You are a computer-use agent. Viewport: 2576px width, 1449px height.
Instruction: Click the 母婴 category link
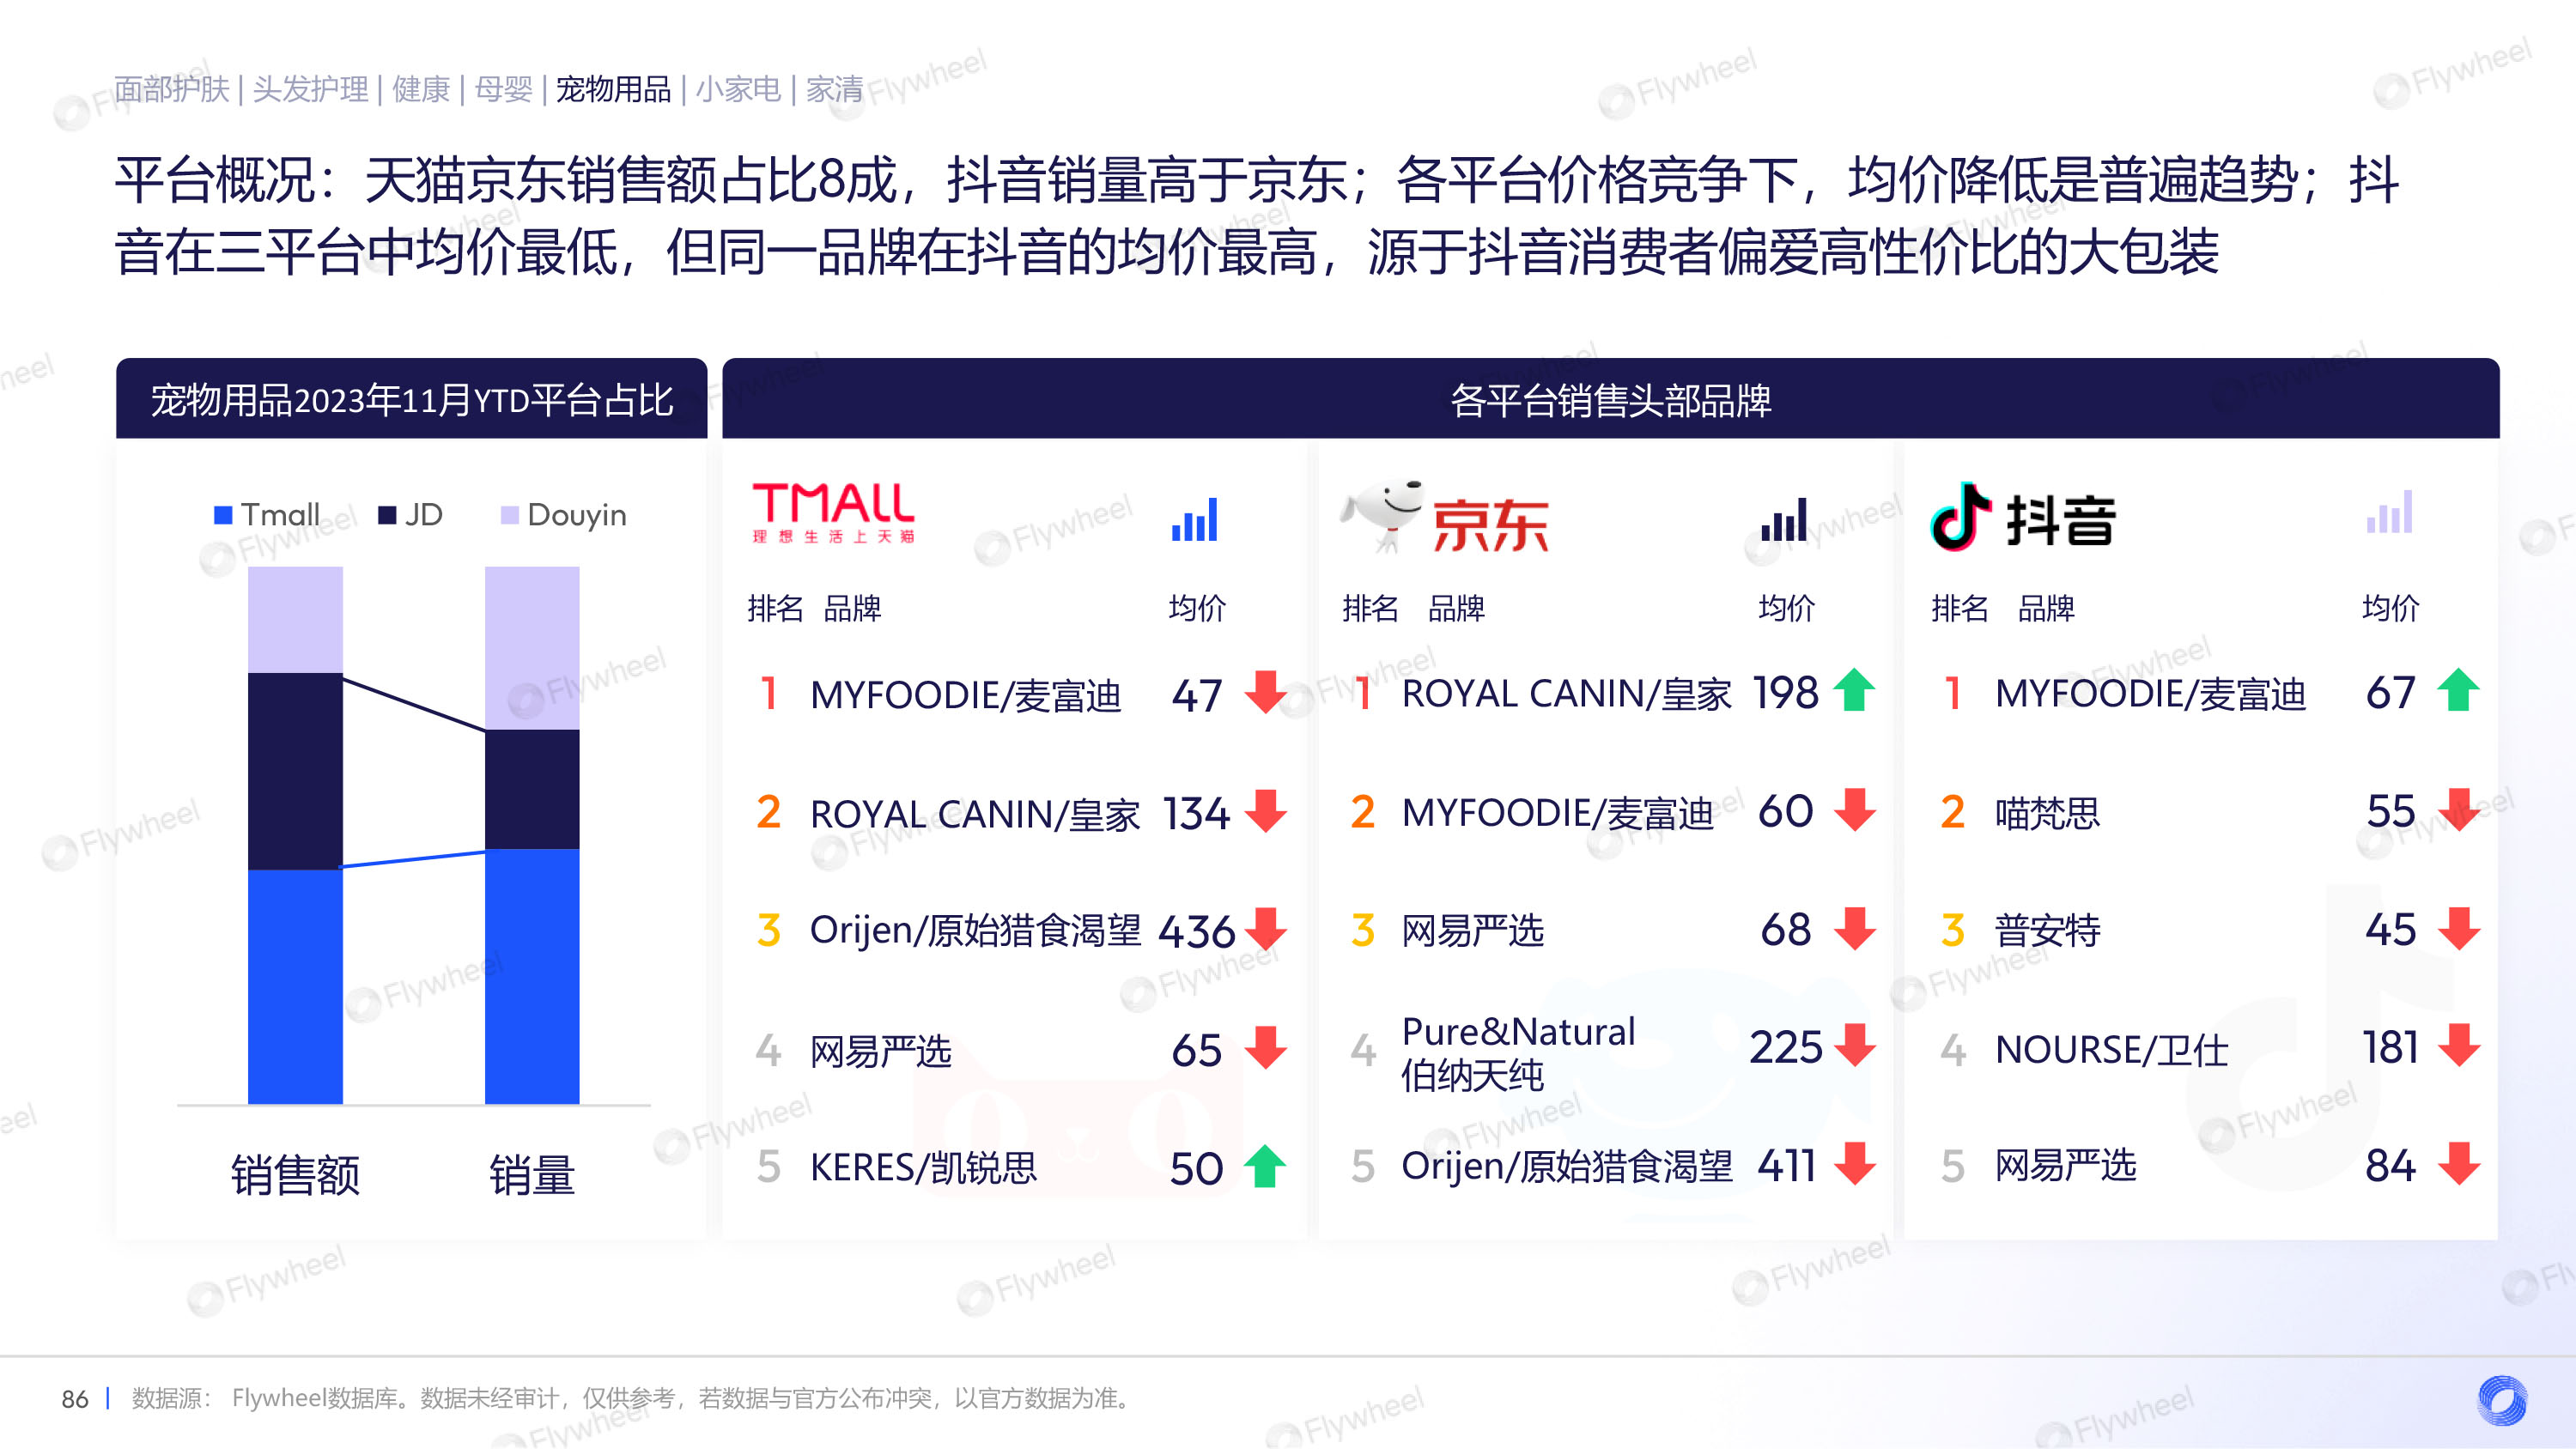(x=503, y=90)
